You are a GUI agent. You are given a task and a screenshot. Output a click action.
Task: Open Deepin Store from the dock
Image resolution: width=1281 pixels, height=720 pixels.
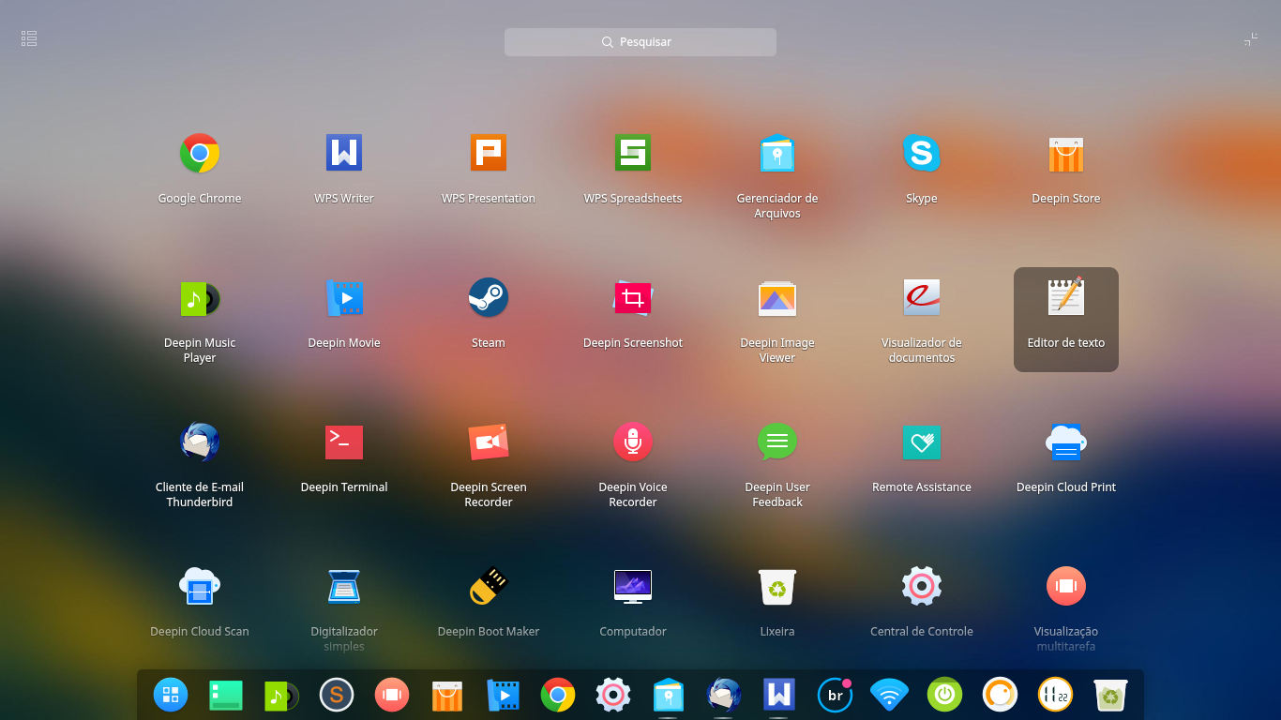pyautogui.click(x=447, y=695)
